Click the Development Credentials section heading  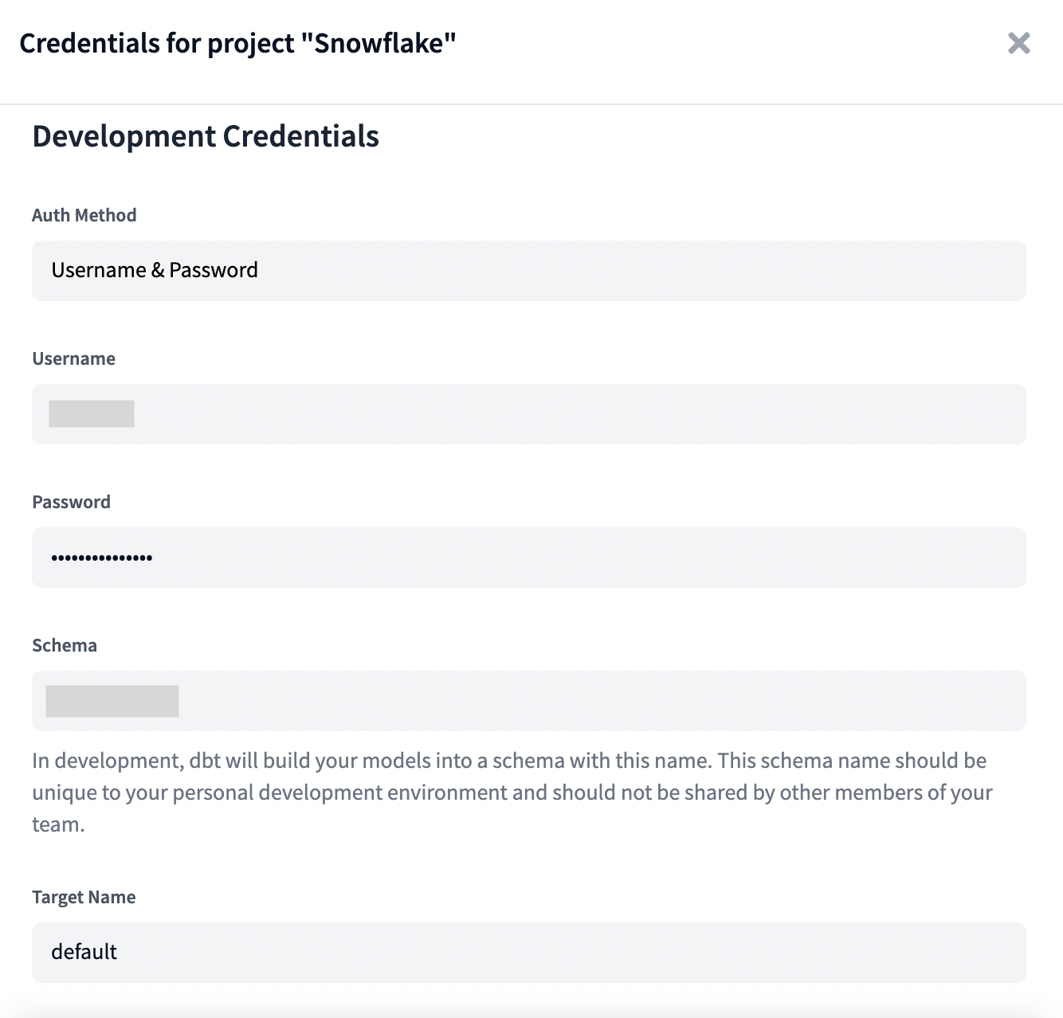click(206, 136)
